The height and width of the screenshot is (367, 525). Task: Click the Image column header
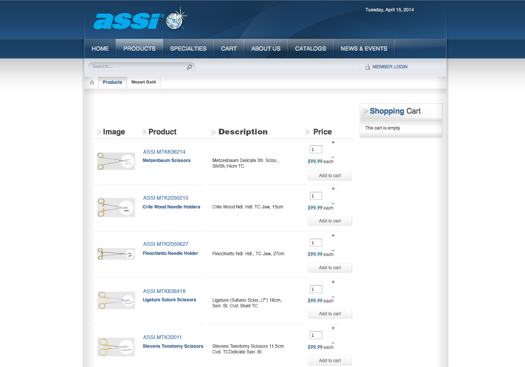(x=114, y=132)
